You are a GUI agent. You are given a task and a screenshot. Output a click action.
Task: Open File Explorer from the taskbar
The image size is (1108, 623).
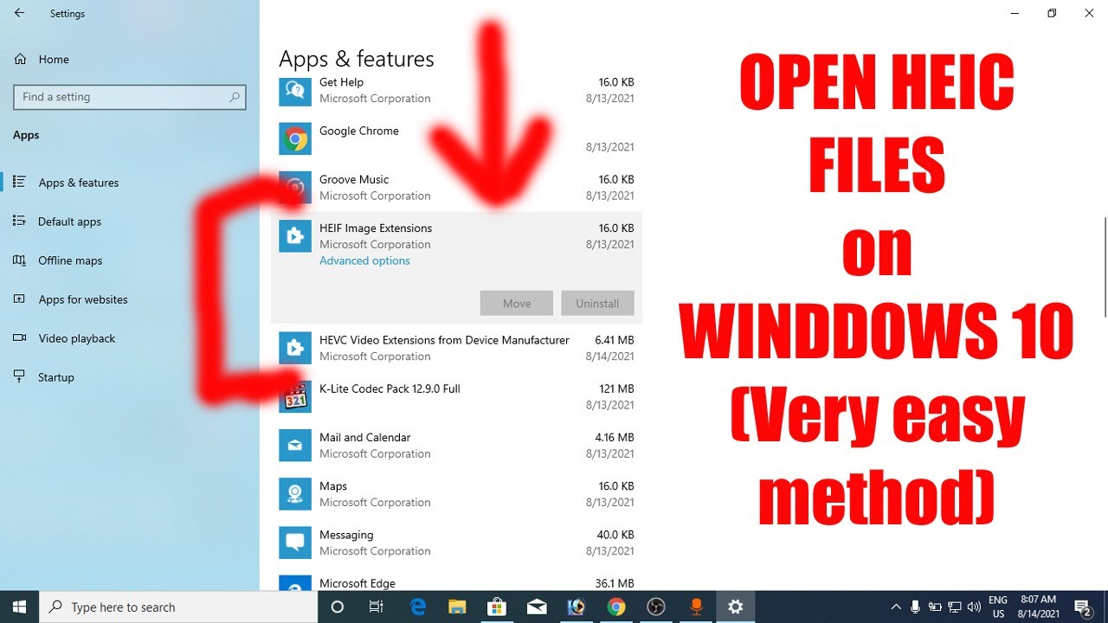pyautogui.click(x=457, y=607)
